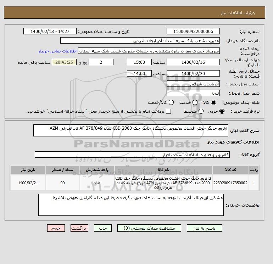
Task: Click مشاهده مدارک پیوستی (0) button
Action: point(149,228)
